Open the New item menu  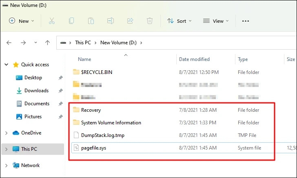[x=22, y=21]
